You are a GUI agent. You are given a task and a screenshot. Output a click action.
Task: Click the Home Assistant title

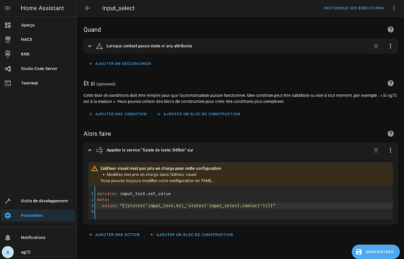point(42,8)
